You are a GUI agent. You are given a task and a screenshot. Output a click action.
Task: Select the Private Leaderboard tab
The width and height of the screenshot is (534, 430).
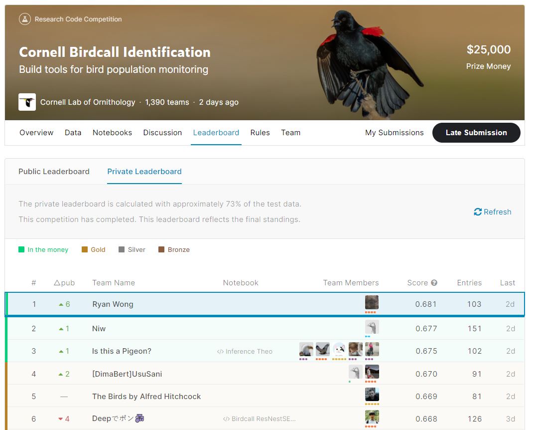click(x=144, y=172)
